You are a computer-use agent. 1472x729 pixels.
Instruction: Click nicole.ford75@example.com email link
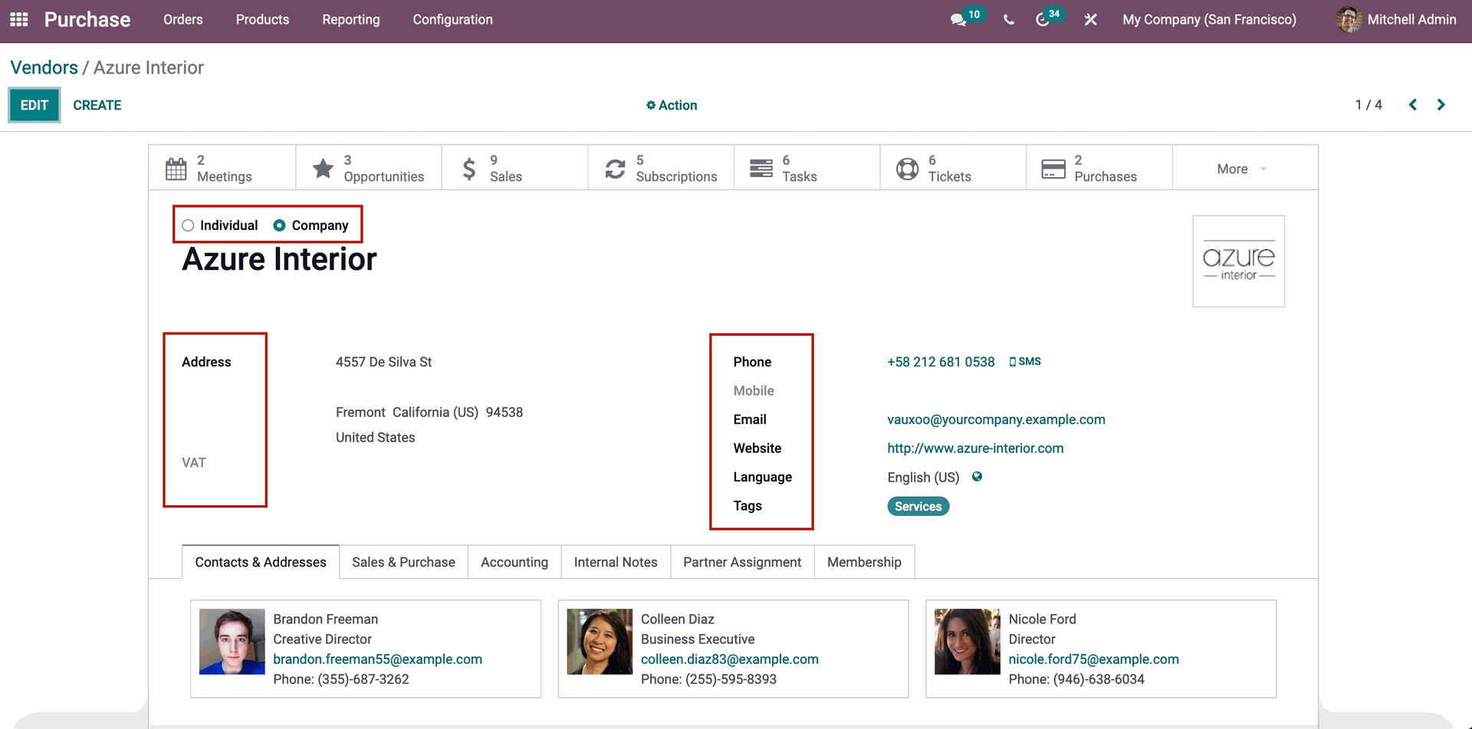pyautogui.click(x=1094, y=659)
